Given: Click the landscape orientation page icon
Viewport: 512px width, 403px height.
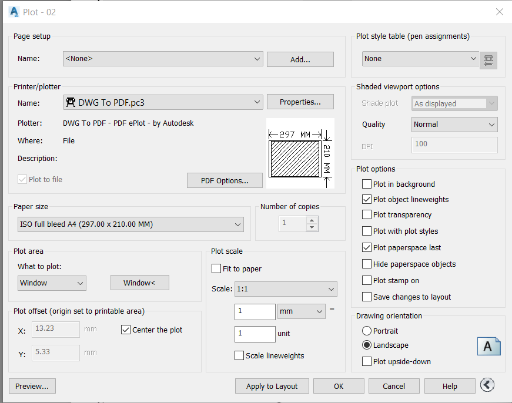Looking at the screenshot, I should coord(488,346).
